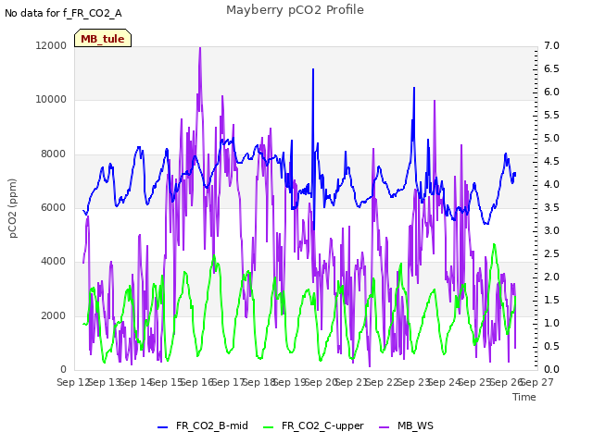Click the 1.5 right axis value
The image size is (593, 444).
point(551,300)
